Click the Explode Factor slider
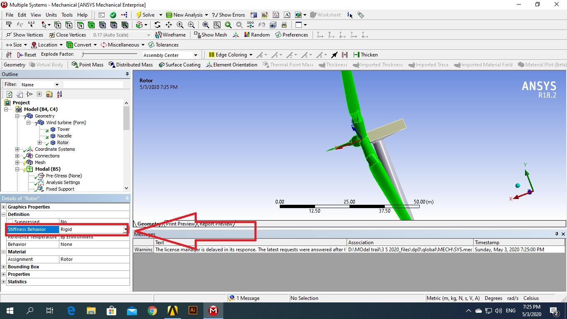This screenshot has width=567, height=319. coord(110,54)
